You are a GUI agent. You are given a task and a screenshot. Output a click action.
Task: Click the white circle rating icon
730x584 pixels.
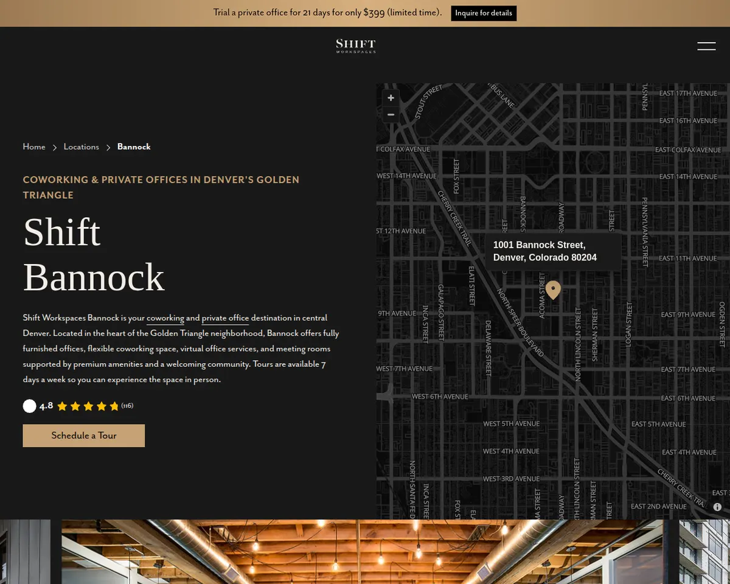click(29, 406)
